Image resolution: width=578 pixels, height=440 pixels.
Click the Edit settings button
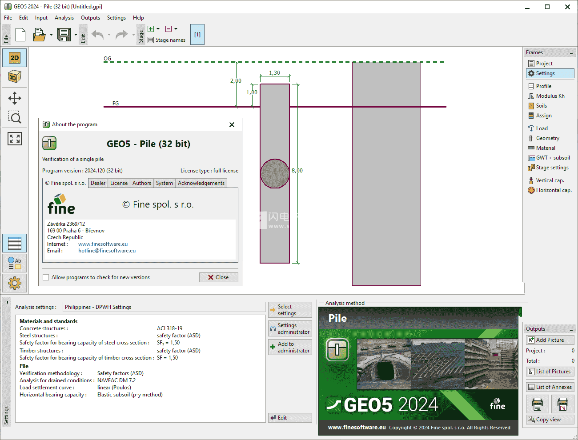pos(290,418)
